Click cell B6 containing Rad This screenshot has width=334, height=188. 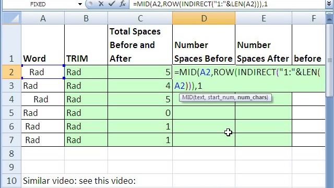(86, 126)
